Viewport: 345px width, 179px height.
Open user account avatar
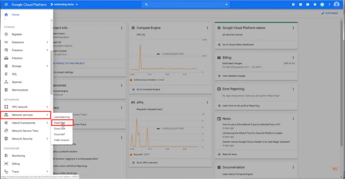337,4
